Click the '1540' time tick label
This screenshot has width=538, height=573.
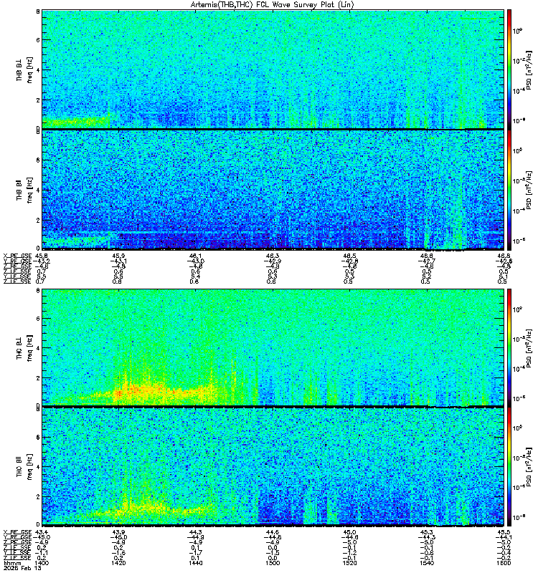coord(426,563)
